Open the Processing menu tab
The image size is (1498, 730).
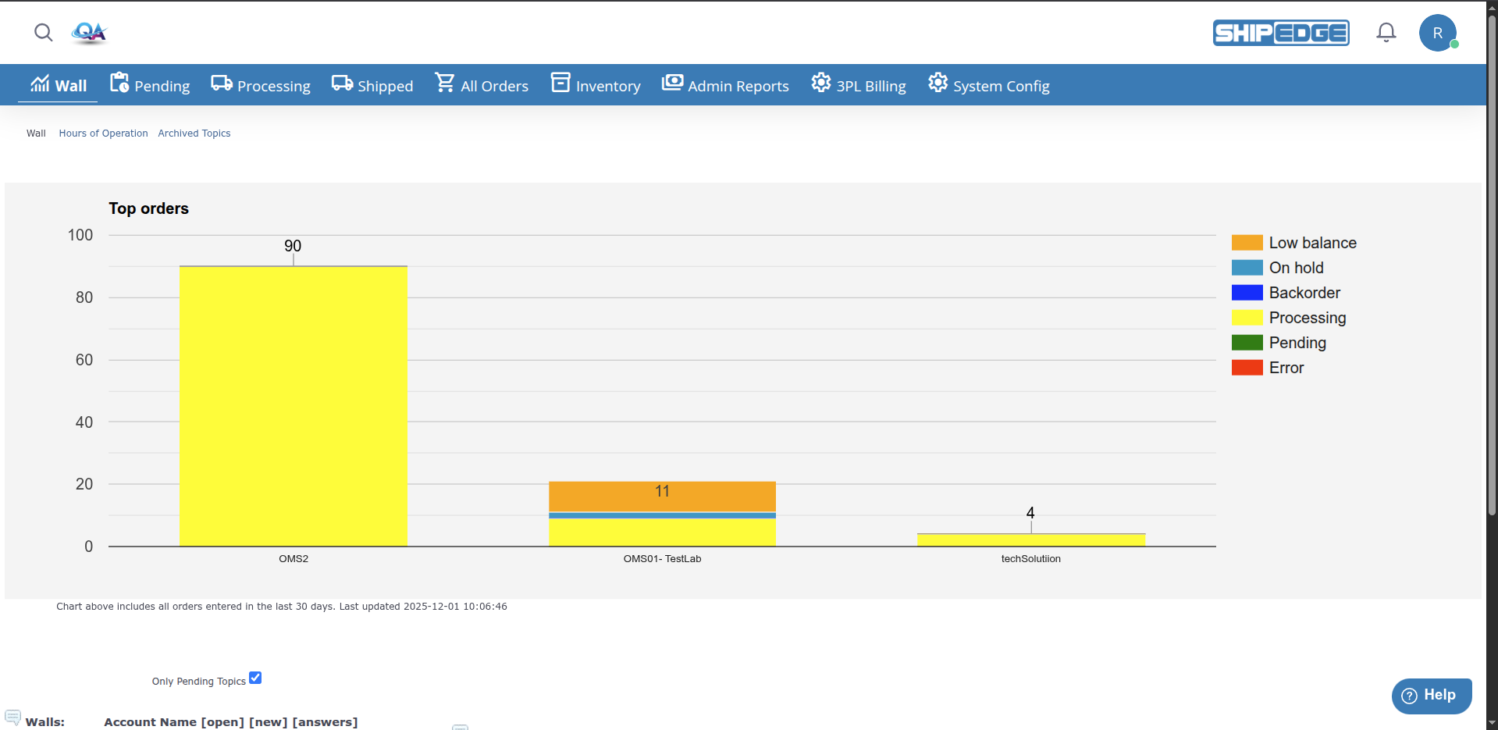click(261, 86)
